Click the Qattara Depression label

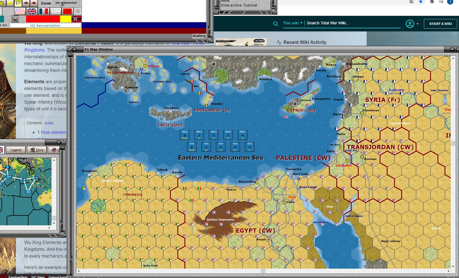coord(220,219)
